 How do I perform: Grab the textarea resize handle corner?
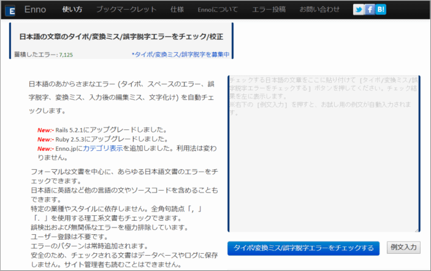click(x=417, y=230)
